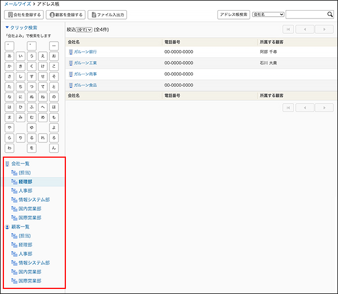The width and height of the screenshot is (338, 294).
Task: Go to next page using top pager arrow
Action: point(324,29)
